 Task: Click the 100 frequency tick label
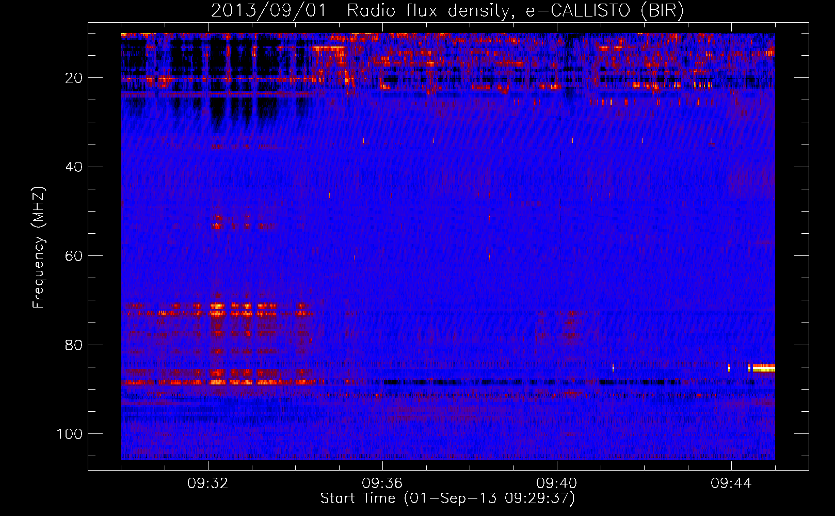pyautogui.click(x=70, y=433)
